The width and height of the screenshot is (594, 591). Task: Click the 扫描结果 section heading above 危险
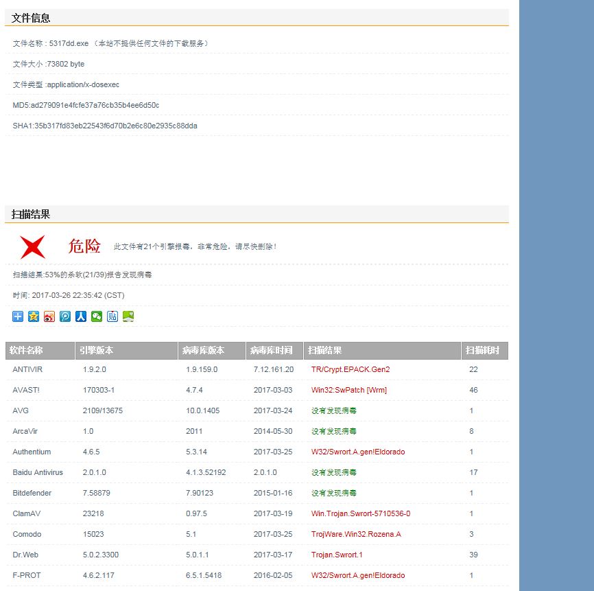pos(31,214)
